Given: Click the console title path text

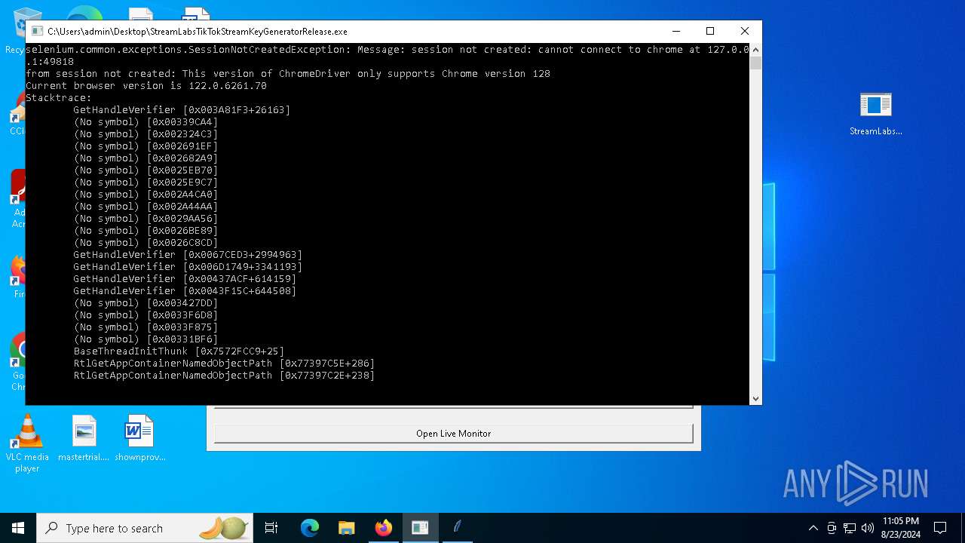Looking at the screenshot, I should (x=198, y=32).
